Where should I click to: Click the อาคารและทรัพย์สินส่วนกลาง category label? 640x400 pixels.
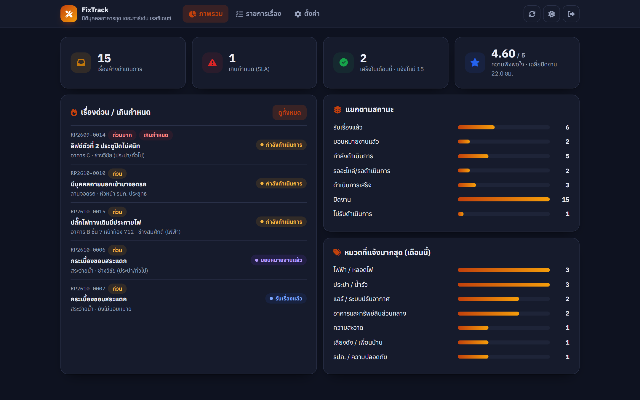coord(369,313)
